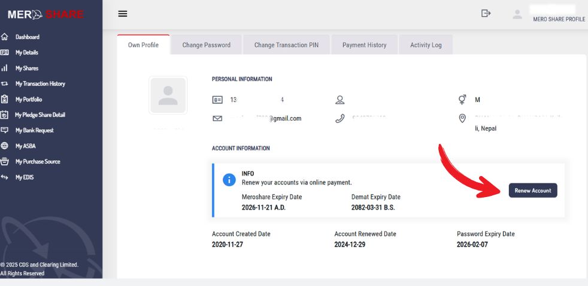Click MERO SHARE PROFILE text in header
Image resolution: width=588 pixels, height=286 pixels.
559,19
